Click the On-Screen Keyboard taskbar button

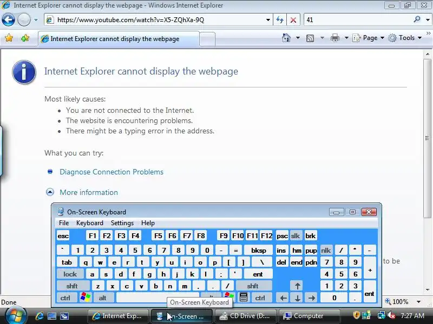click(x=182, y=316)
